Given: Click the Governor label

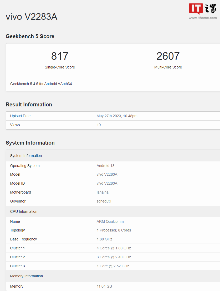Looking at the screenshot, I should click(18, 201).
